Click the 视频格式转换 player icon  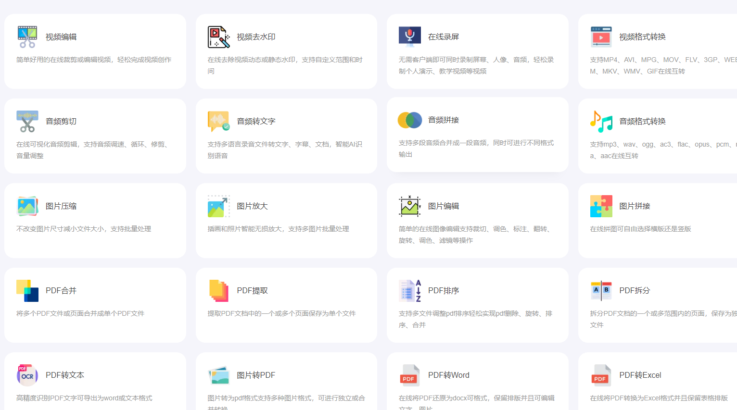click(601, 37)
